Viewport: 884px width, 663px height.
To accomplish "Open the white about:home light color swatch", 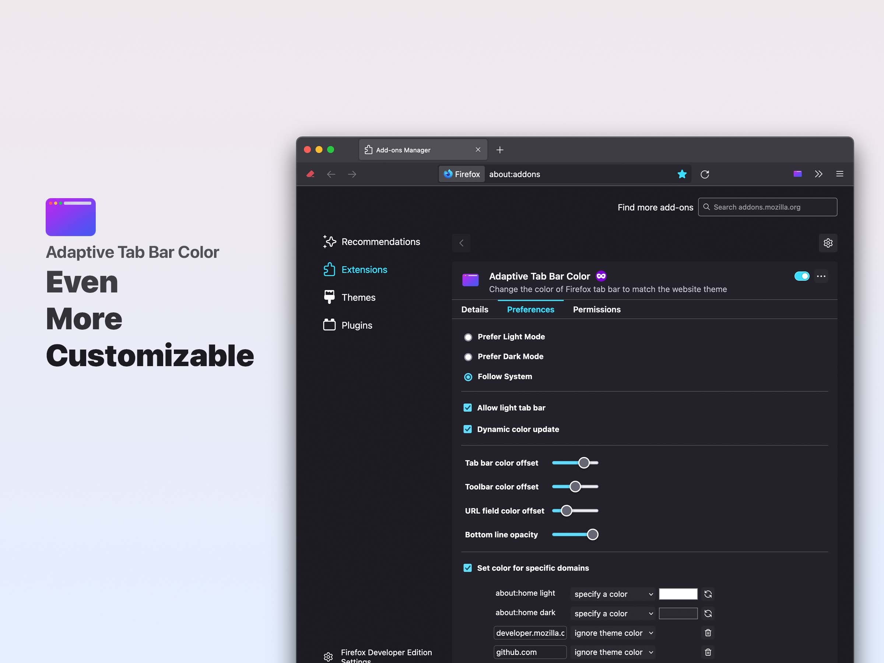I will [x=678, y=594].
